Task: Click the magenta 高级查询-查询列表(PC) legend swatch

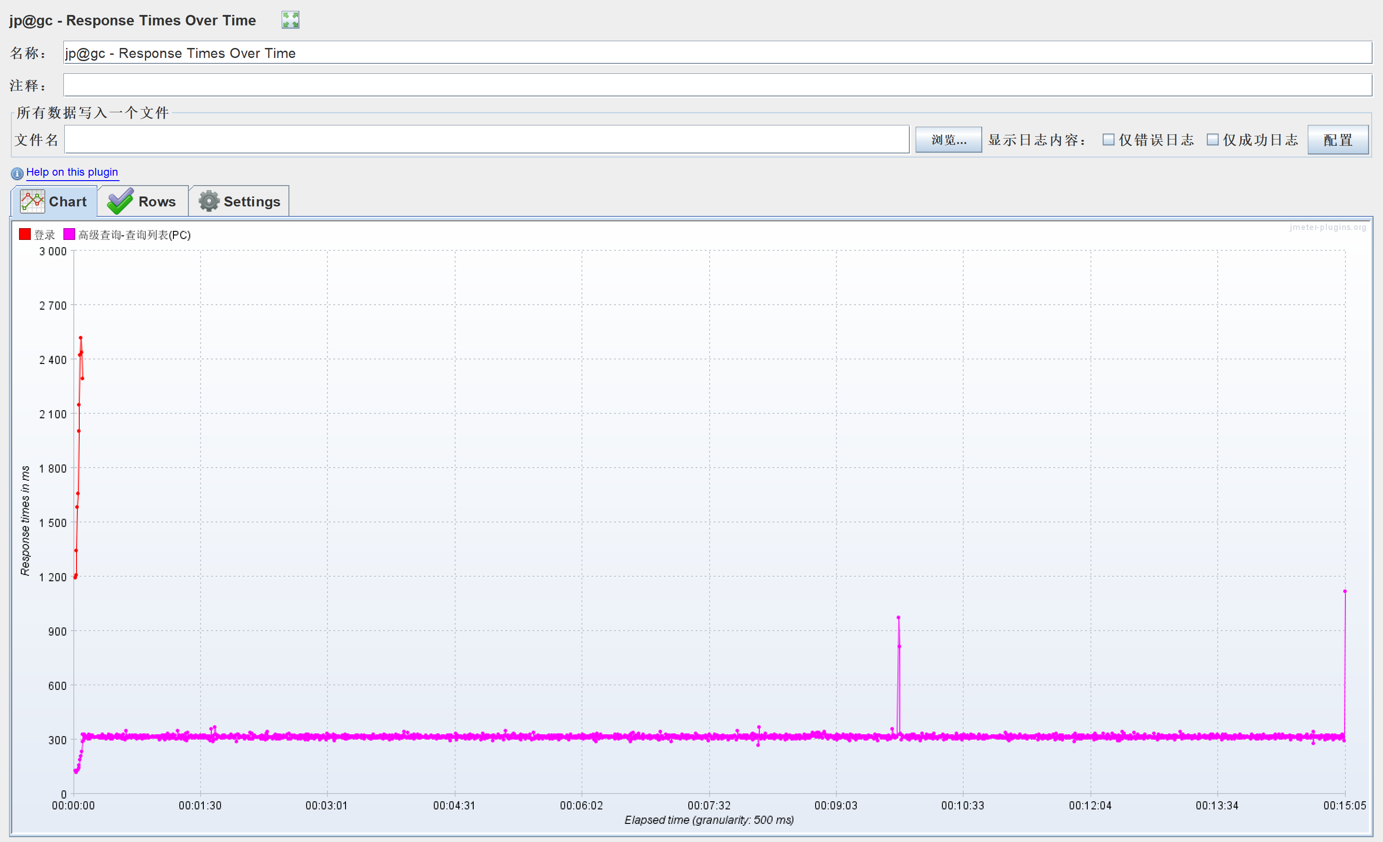Action: (69, 234)
